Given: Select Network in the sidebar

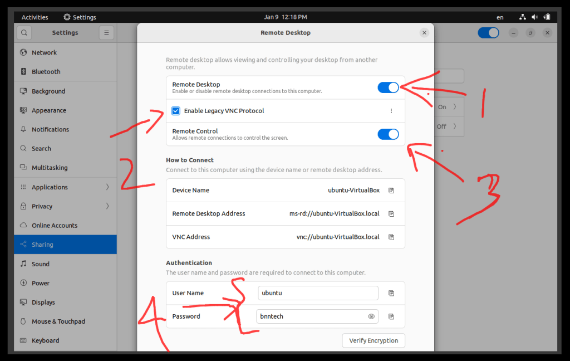Looking at the screenshot, I should click(x=44, y=53).
